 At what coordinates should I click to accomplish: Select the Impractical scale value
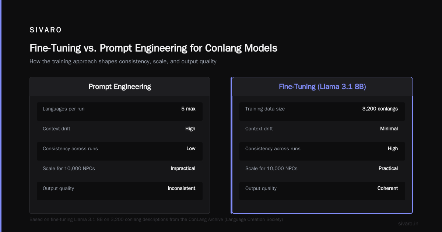[183, 168]
